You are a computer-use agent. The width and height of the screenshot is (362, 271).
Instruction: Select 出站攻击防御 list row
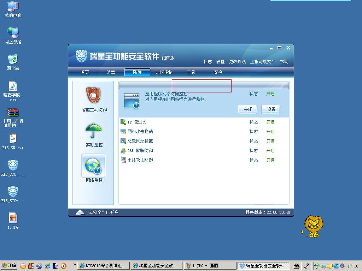coord(204,160)
